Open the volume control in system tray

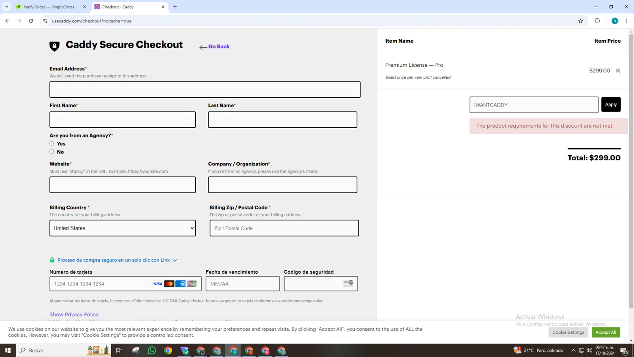pos(589,350)
